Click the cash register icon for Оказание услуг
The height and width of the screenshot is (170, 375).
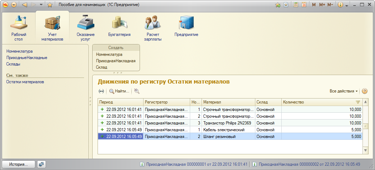coord(86,23)
